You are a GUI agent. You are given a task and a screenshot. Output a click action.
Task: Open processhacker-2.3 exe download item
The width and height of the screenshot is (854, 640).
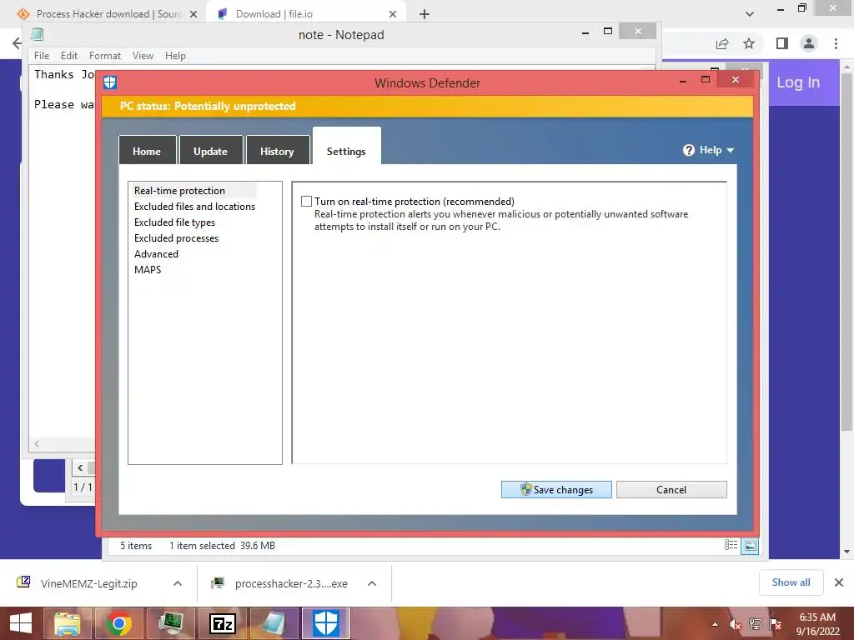coord(291,583)
